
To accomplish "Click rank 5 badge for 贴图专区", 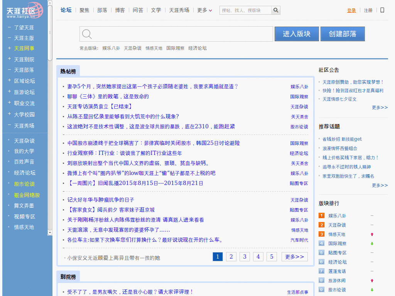I will point(321,252).
